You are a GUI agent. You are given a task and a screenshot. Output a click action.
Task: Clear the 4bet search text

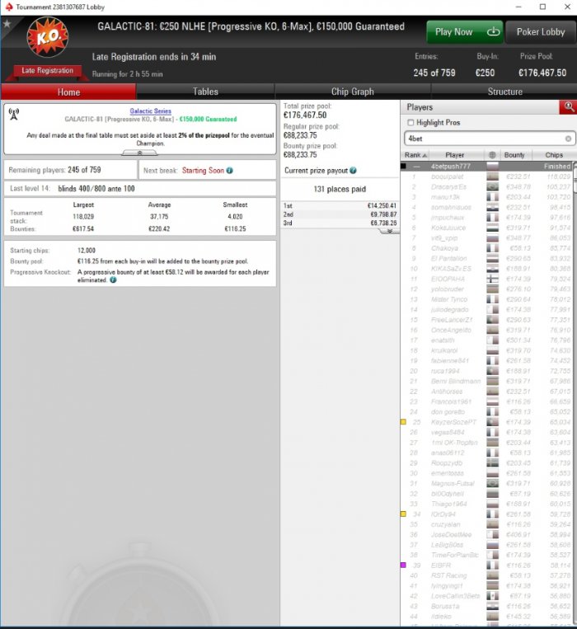568,138
